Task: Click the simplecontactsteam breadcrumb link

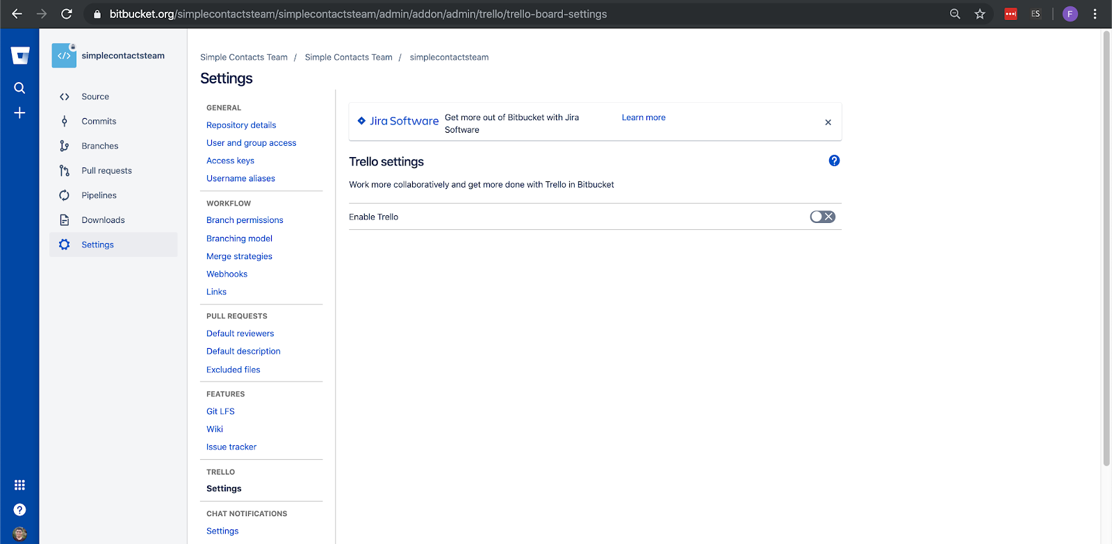Action: point(449,58)
